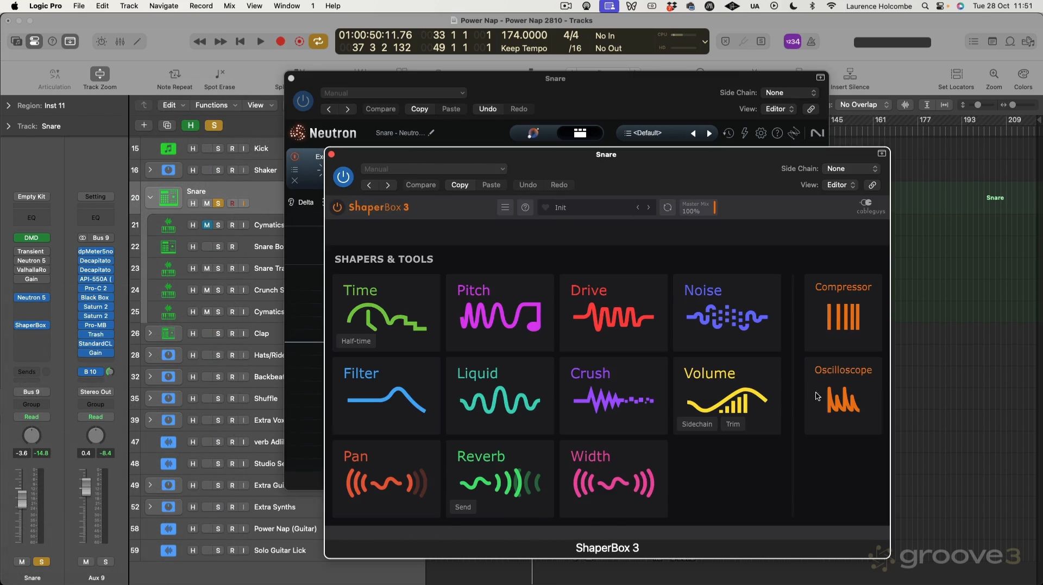Click the Half-time preset button
This screenshot has height=585, width=1043.
pos(356,341)
